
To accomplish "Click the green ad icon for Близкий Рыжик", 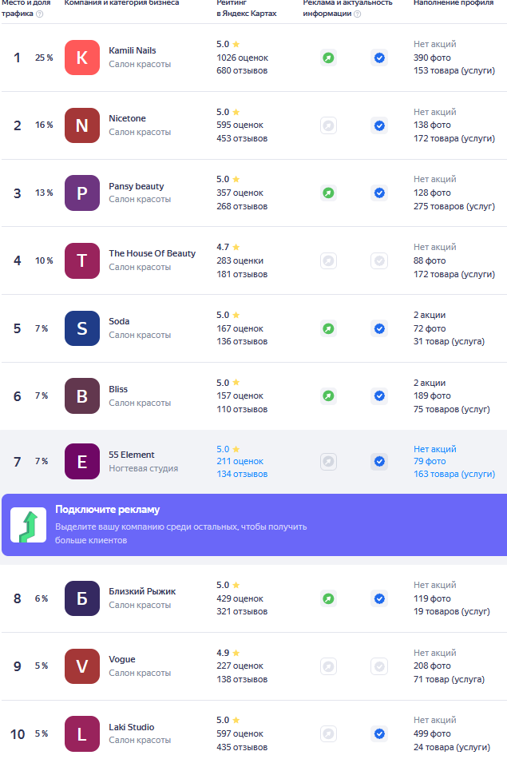I will pyautogui.click(x=328, y=598).
